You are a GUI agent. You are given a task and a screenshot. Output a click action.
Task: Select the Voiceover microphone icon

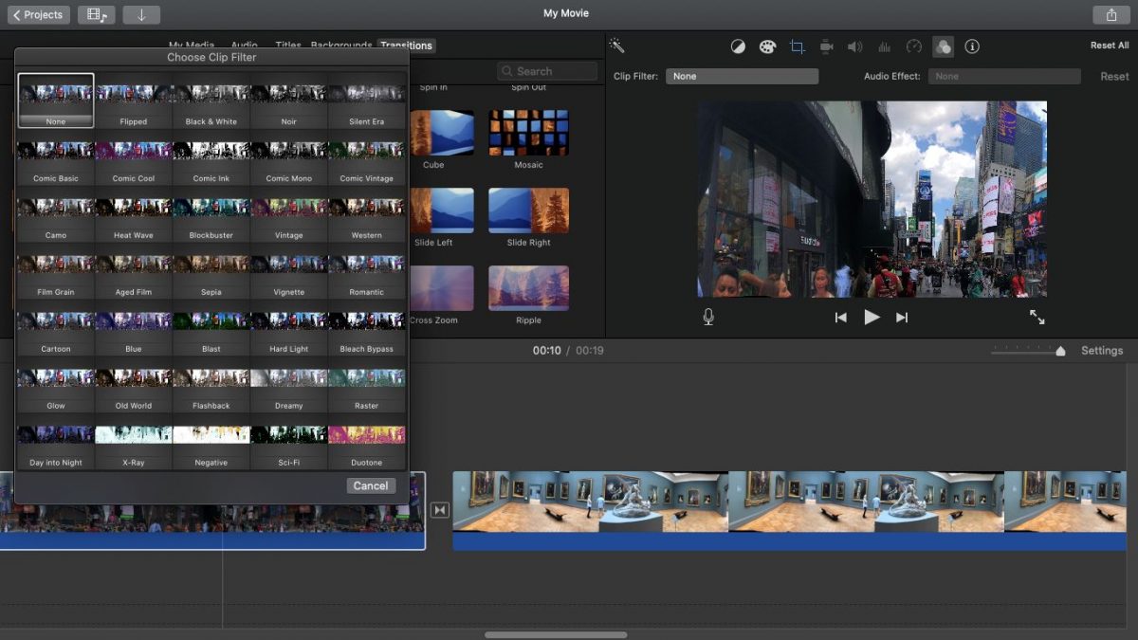[707, 318]
